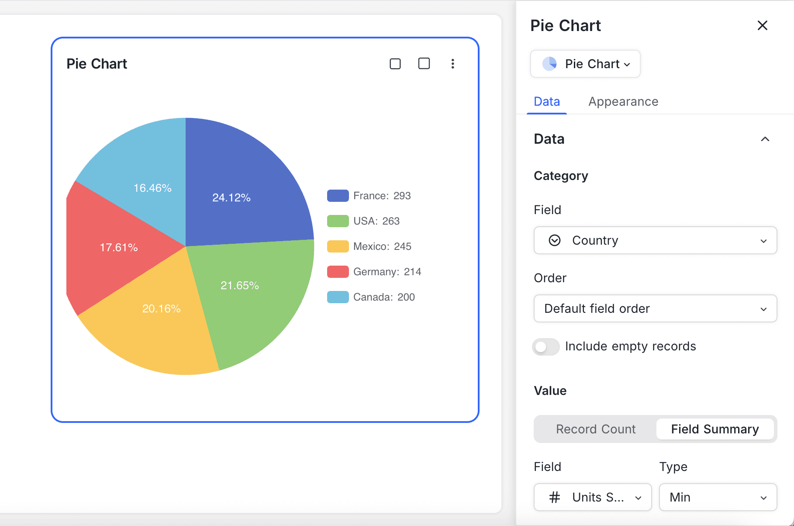The height and width of the screenshot is (526, 794).
Task: Click the # numeric icon in the Units field selector
Action: click(554, 497)
